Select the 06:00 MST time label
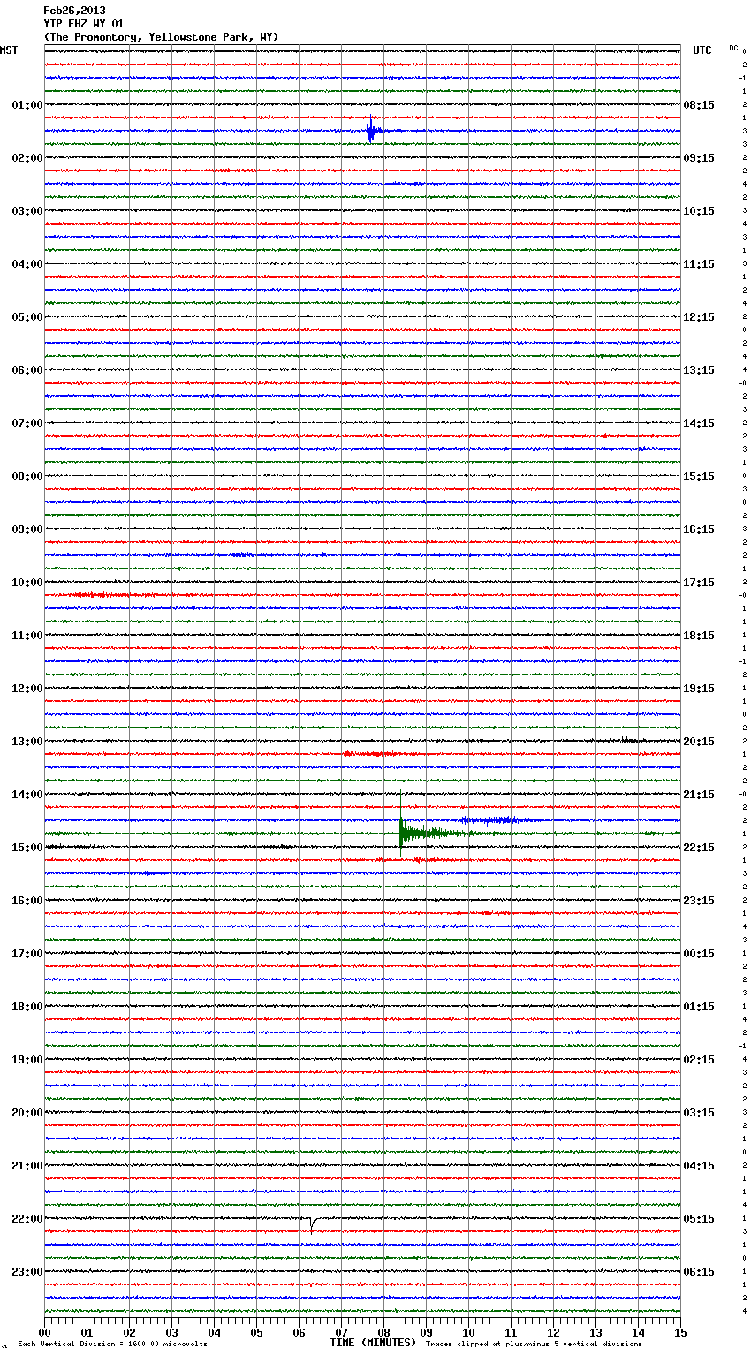Screen dimensions: 751x1356 27,370
